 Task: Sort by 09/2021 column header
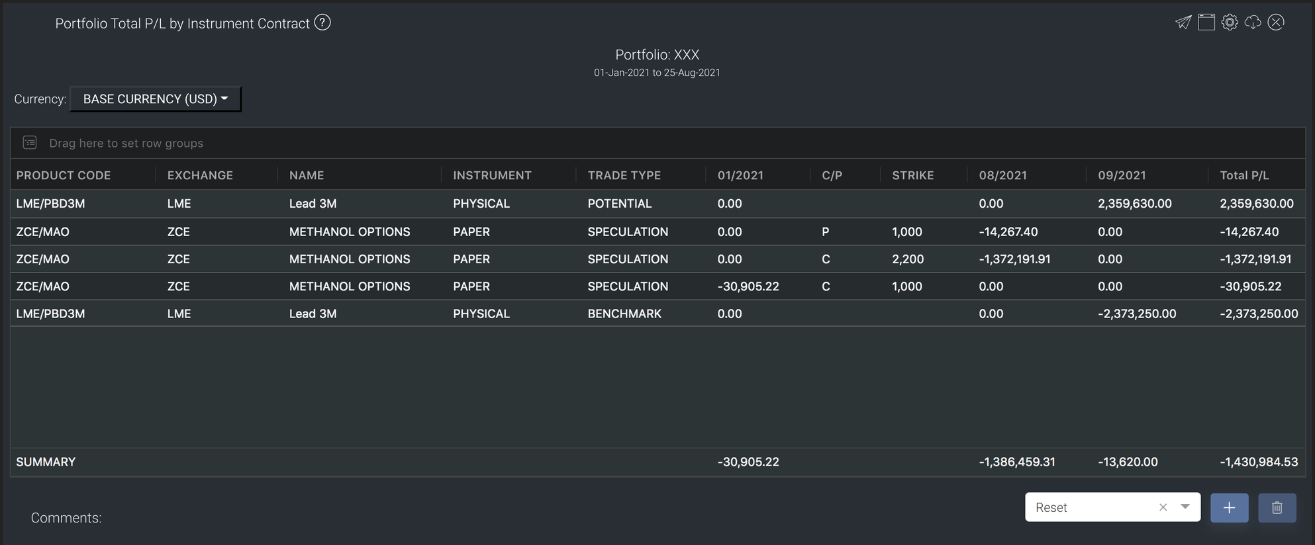click(1122, 175)
